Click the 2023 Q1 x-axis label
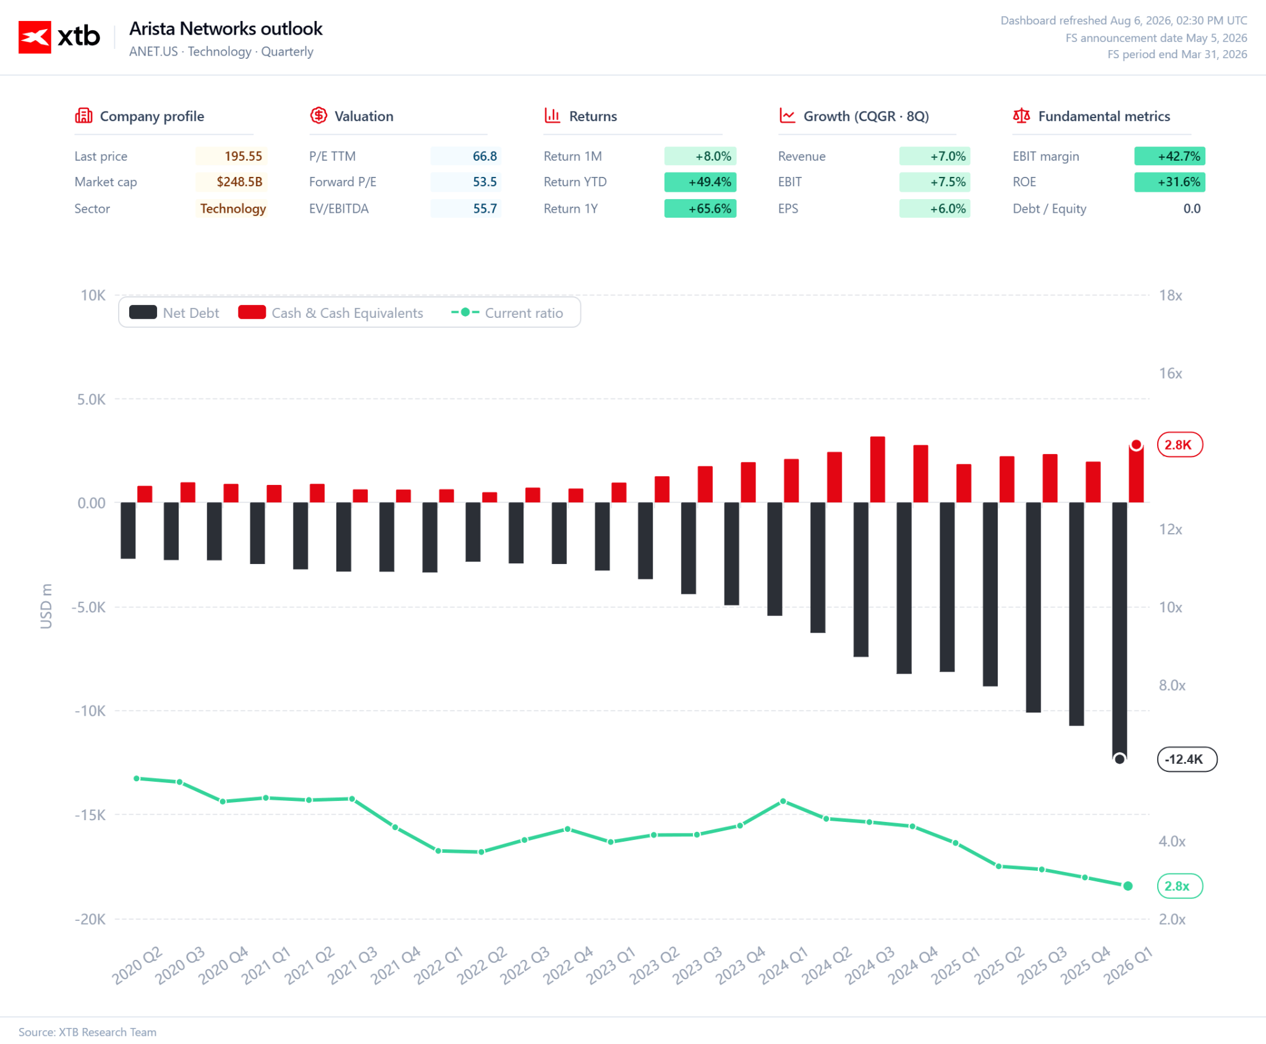The image size is (1266, 1044). (x=611, y=965)
